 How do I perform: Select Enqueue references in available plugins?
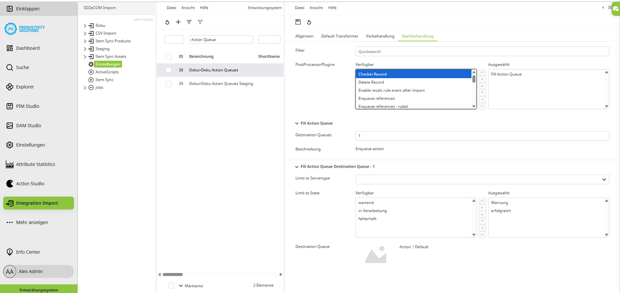413,98
